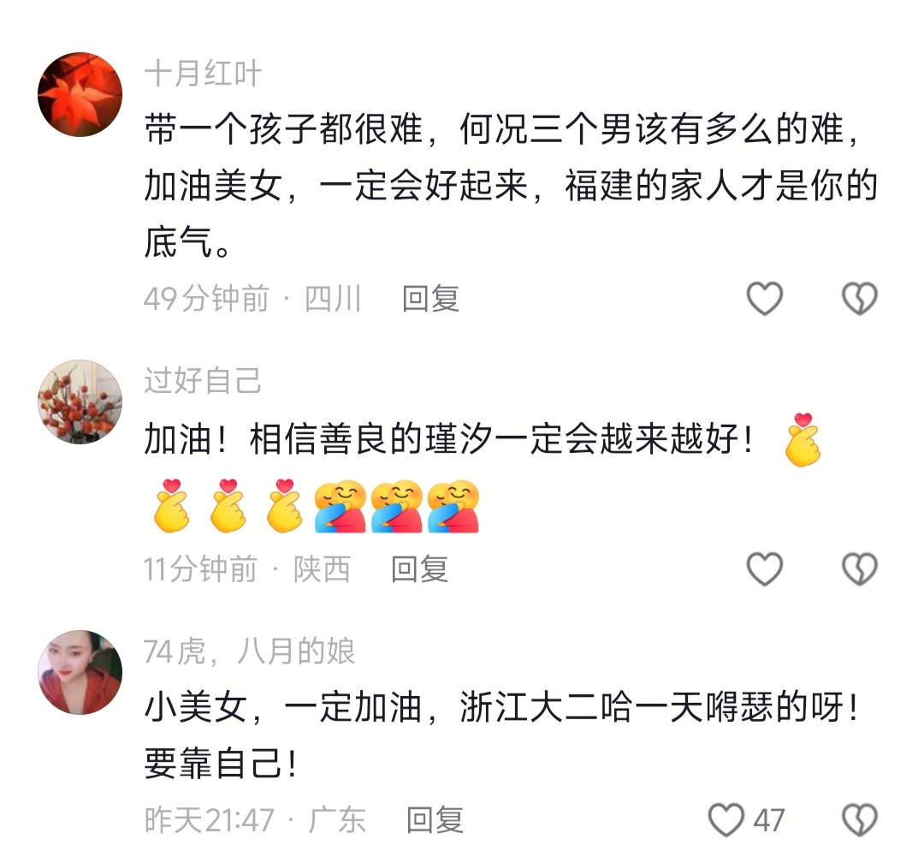Open the orange berries avatar profile
924x863 pixels.
80,402
